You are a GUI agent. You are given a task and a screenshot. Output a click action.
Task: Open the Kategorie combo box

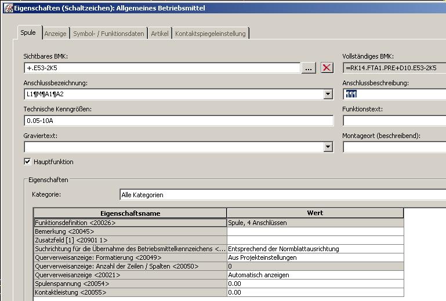pyautogui.click(x=283, y=195)
